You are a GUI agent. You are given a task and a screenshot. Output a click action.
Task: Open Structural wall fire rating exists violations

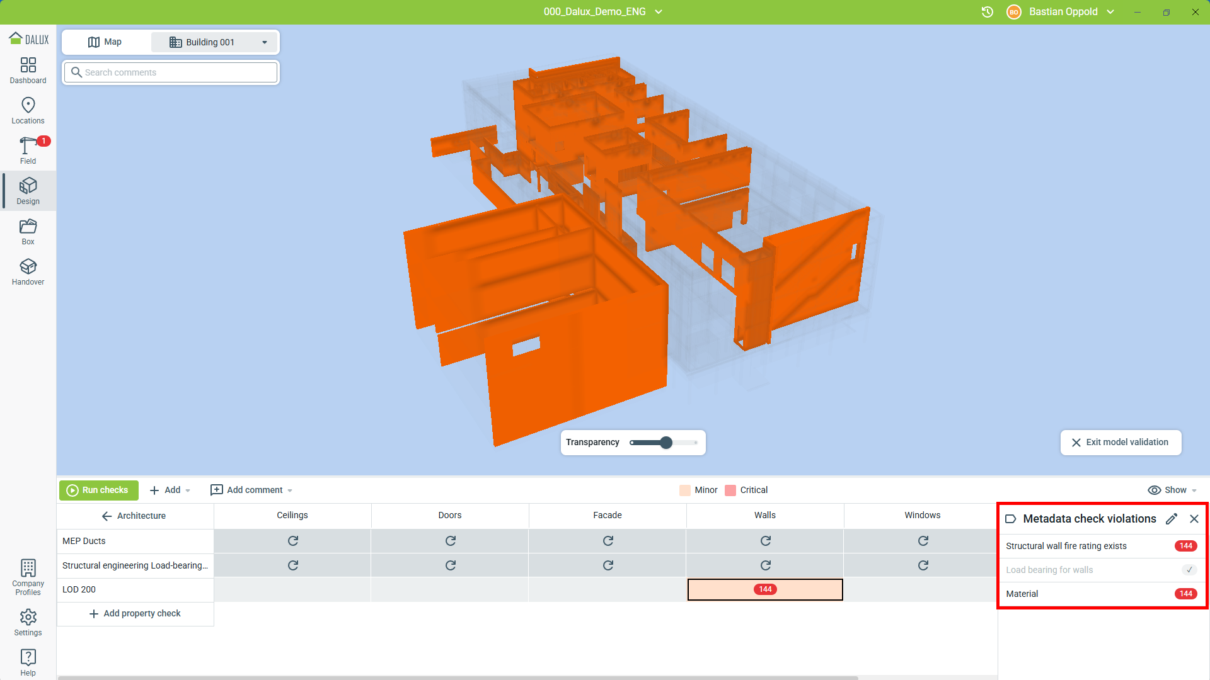(1102, 547)
